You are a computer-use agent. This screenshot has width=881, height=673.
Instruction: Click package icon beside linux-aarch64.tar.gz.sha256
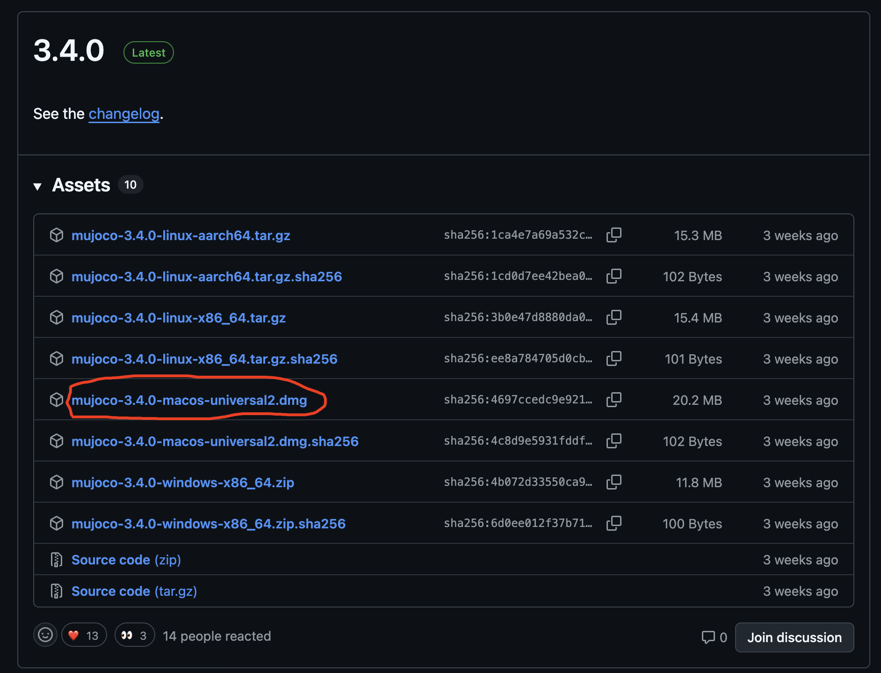click(x=57, y=276)
